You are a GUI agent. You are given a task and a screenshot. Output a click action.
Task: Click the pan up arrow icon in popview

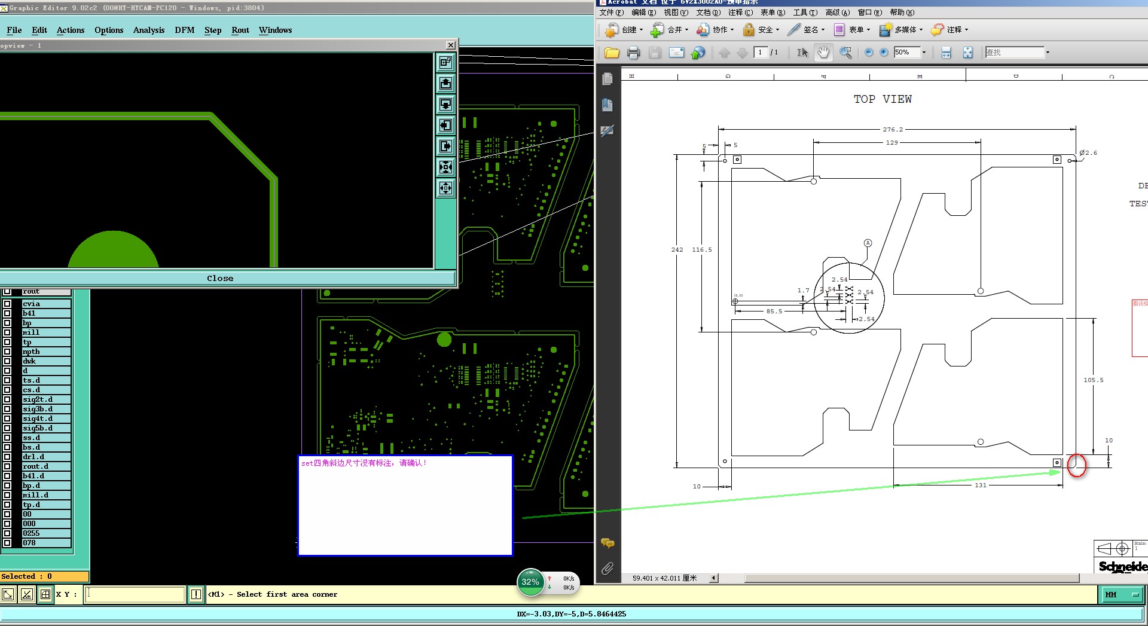tap(445, 83)
